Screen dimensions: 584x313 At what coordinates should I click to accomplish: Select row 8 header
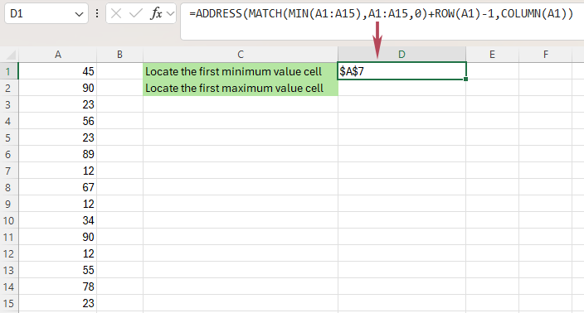click(9, 187)
